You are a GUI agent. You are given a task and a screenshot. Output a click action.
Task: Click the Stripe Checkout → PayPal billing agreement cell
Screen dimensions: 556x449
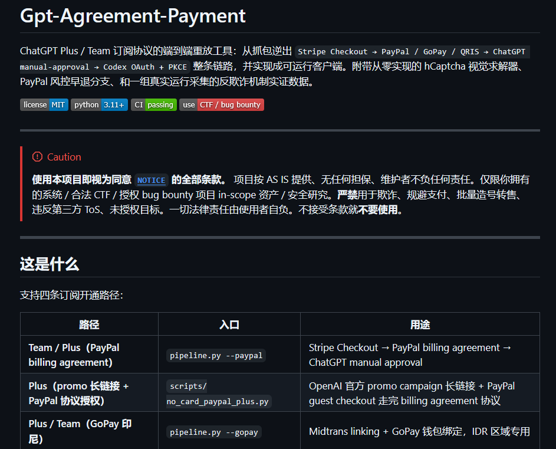coord(420,355)
